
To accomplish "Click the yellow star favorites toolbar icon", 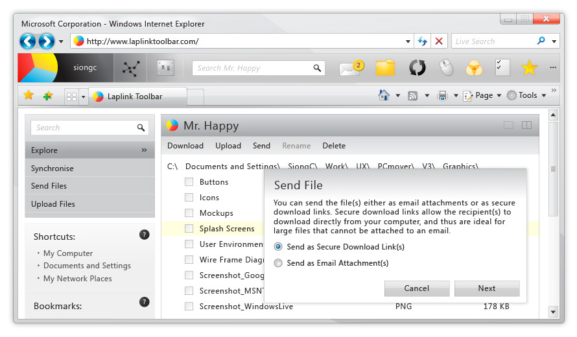I will click(530, 68).
